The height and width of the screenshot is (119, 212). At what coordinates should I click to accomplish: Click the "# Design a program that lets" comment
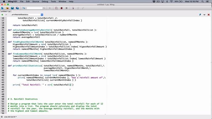55,104
